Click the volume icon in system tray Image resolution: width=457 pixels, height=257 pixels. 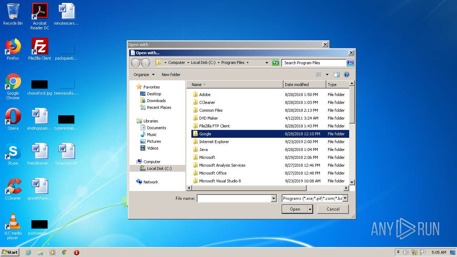[406, 252]
